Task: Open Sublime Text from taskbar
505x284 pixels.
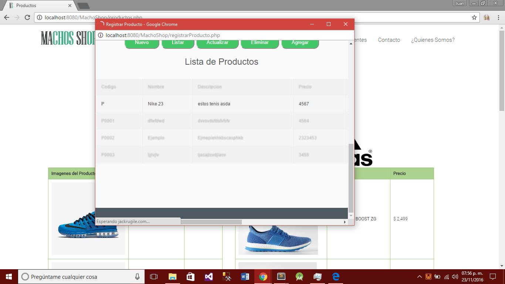Action: pyautogui.click(x=281, y=277)
